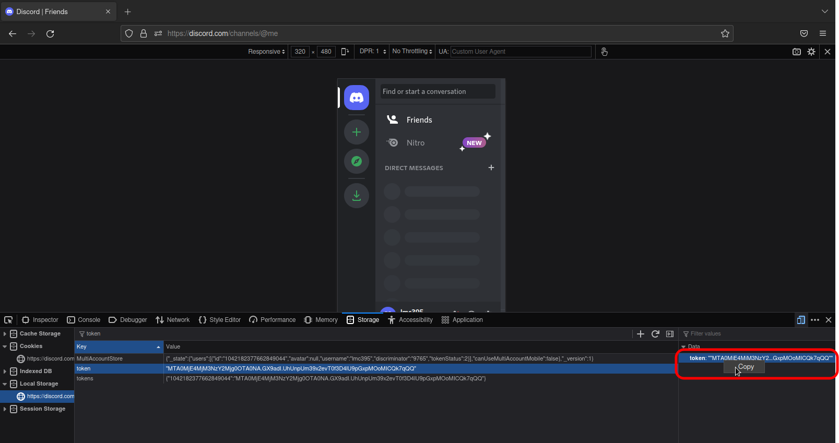Screen dimensions: 839x443
Task: Collapse the Data section in sidebar
Action: 683,347
